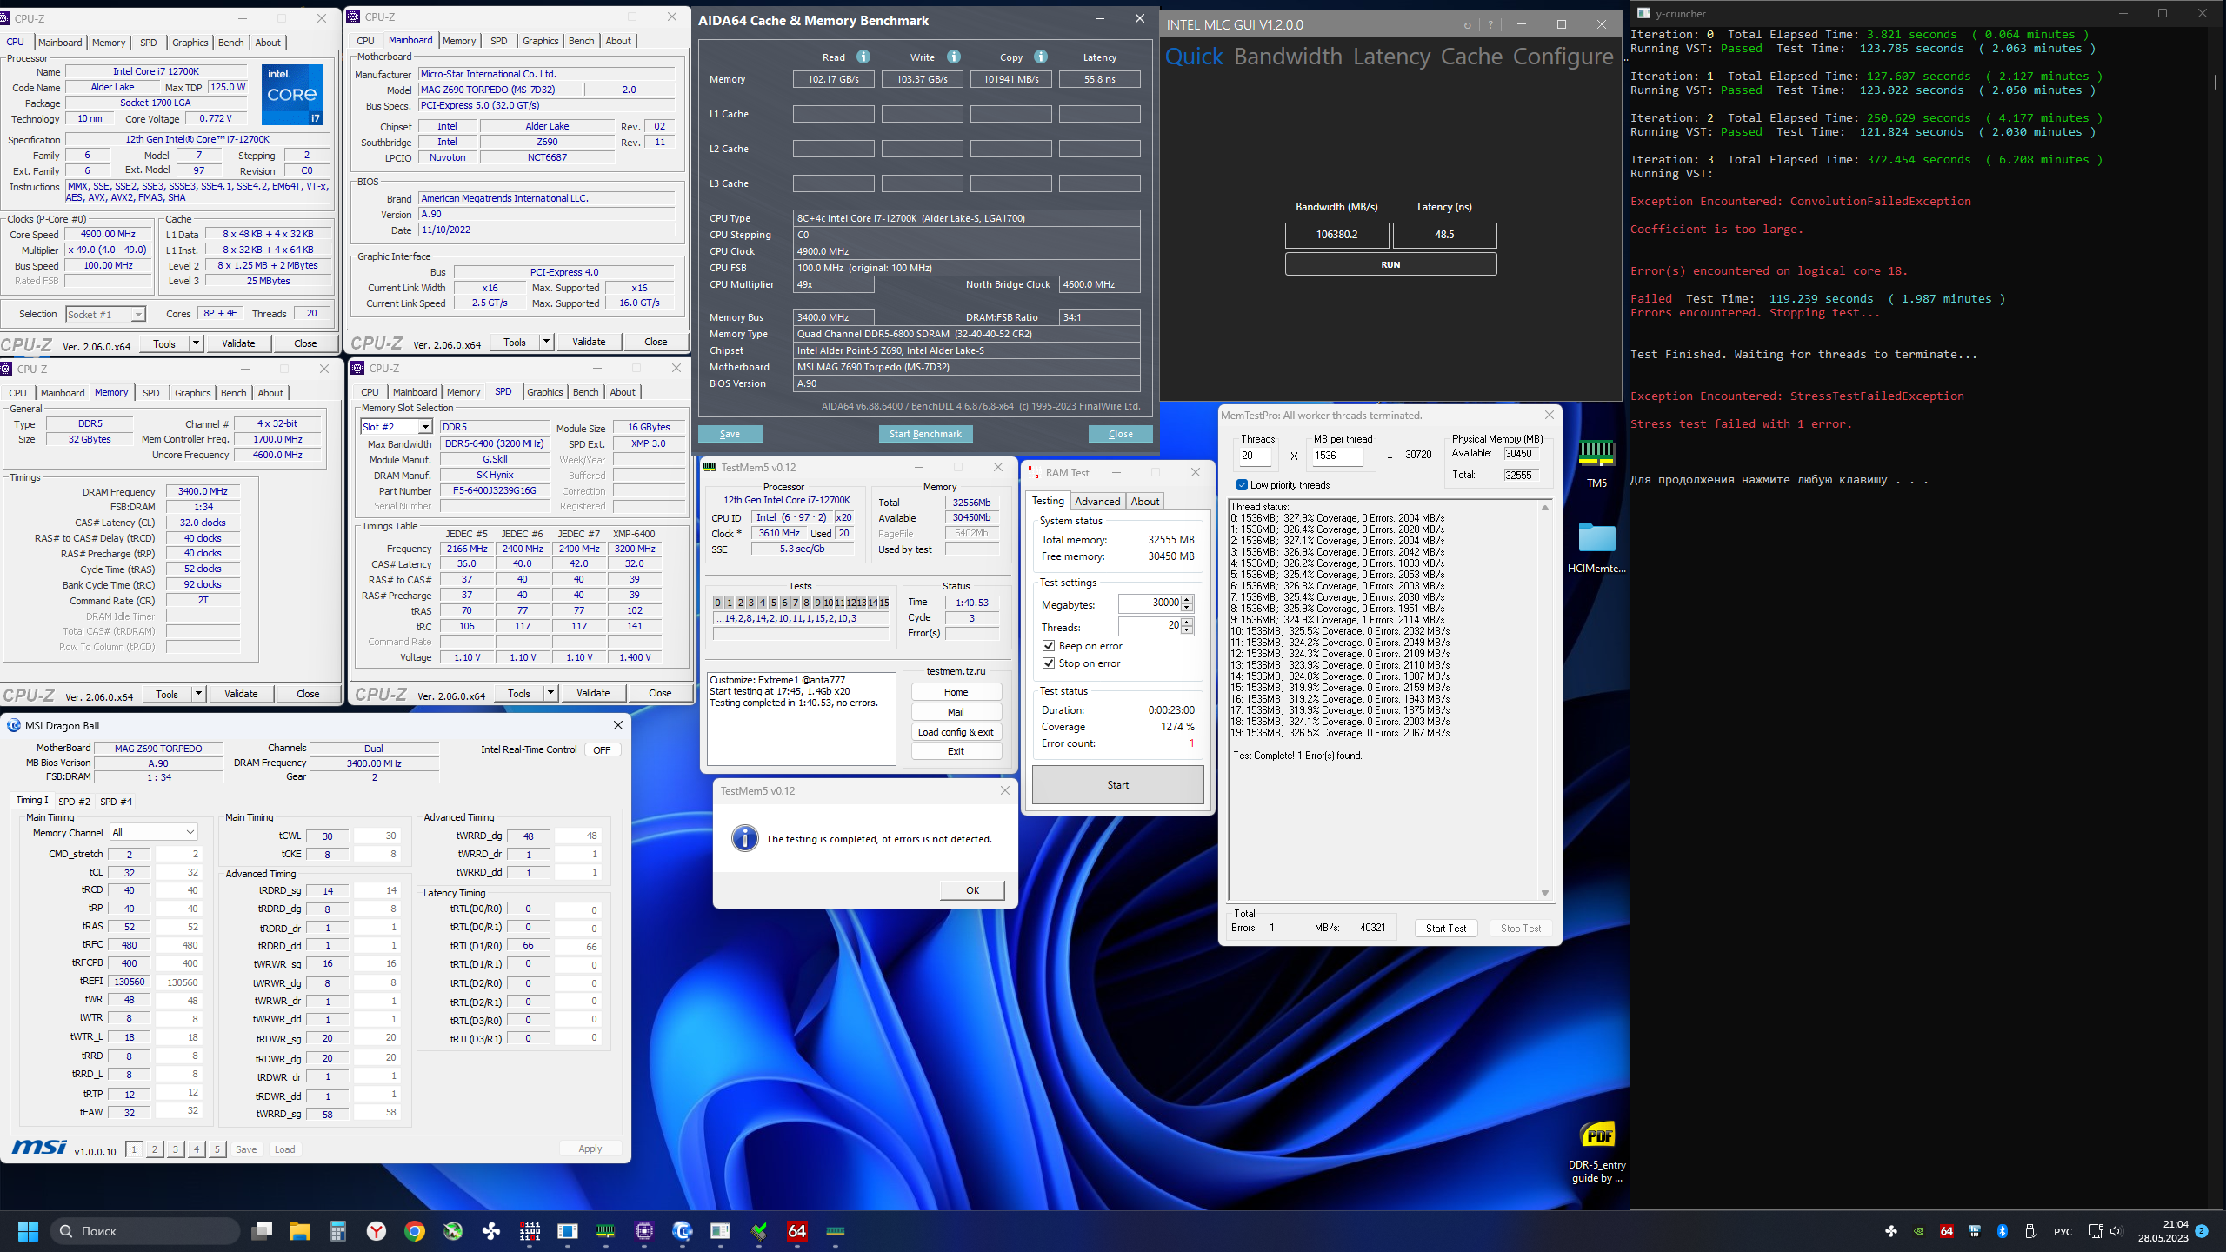2226x1252 pixels.
Task: Open Google Chrome from taskbar
Action: tap(415, 1231)
